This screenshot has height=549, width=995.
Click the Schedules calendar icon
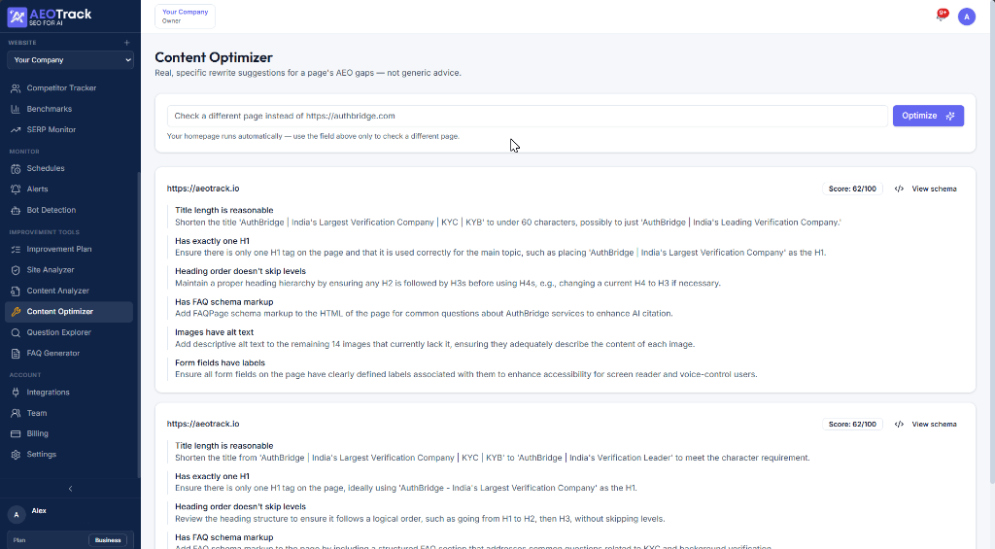pos(16,169)
